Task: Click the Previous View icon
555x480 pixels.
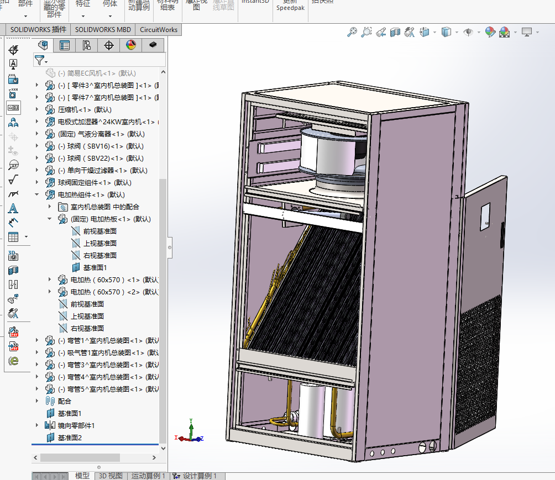Action: click(380, 33)
